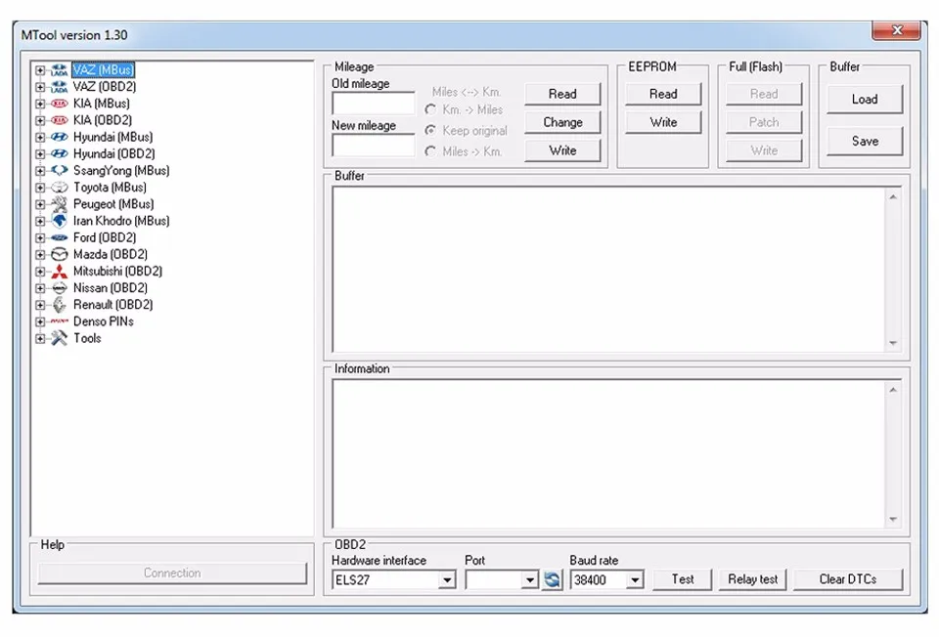Image resolution: width=939 pixels, height=637 pixels.
Task: Click the Mileage Write button
Action: 562,150
